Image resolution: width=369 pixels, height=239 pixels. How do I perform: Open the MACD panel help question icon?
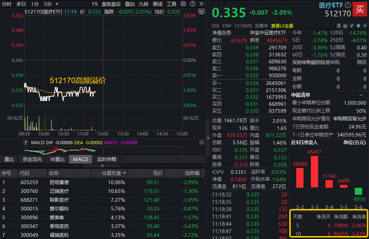click(x=25, y=142)
